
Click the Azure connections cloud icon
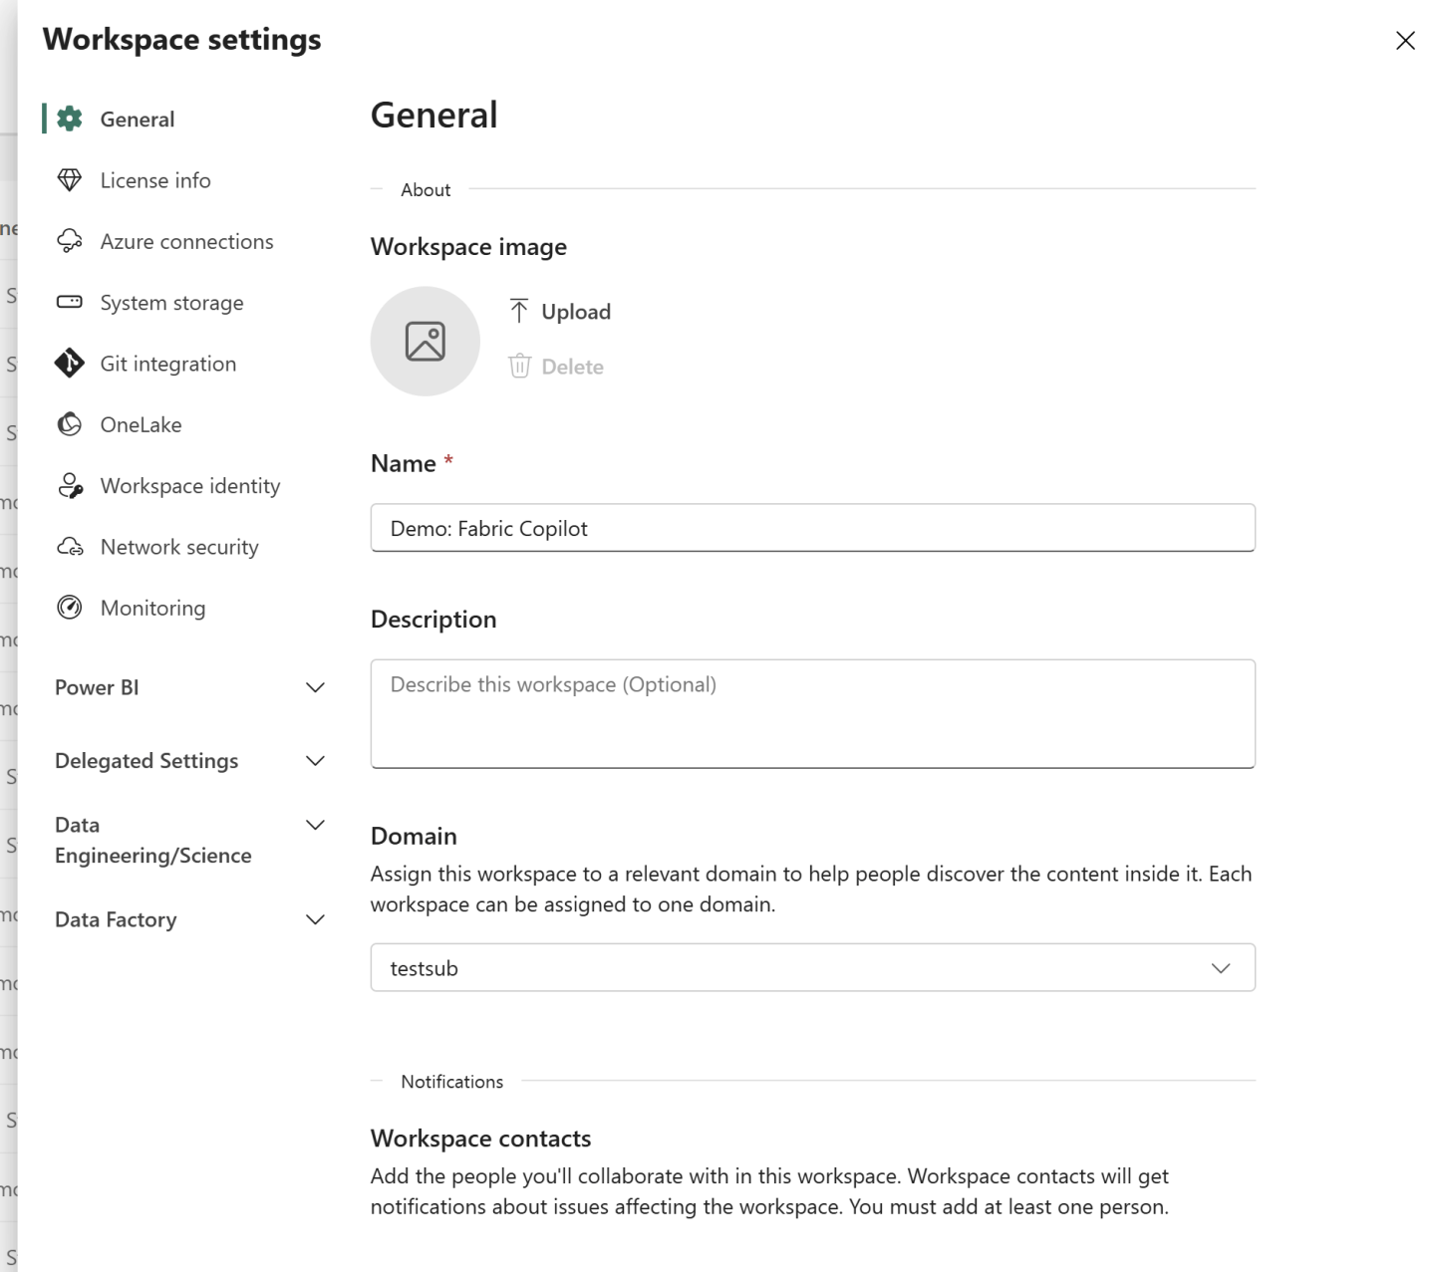coord(70,241)
